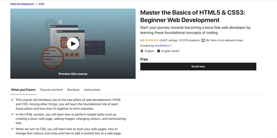Image resolution: width=277 pixels, height=138 pixels.
Task: Click the 4.5 rating number
Action: (142, 40)
